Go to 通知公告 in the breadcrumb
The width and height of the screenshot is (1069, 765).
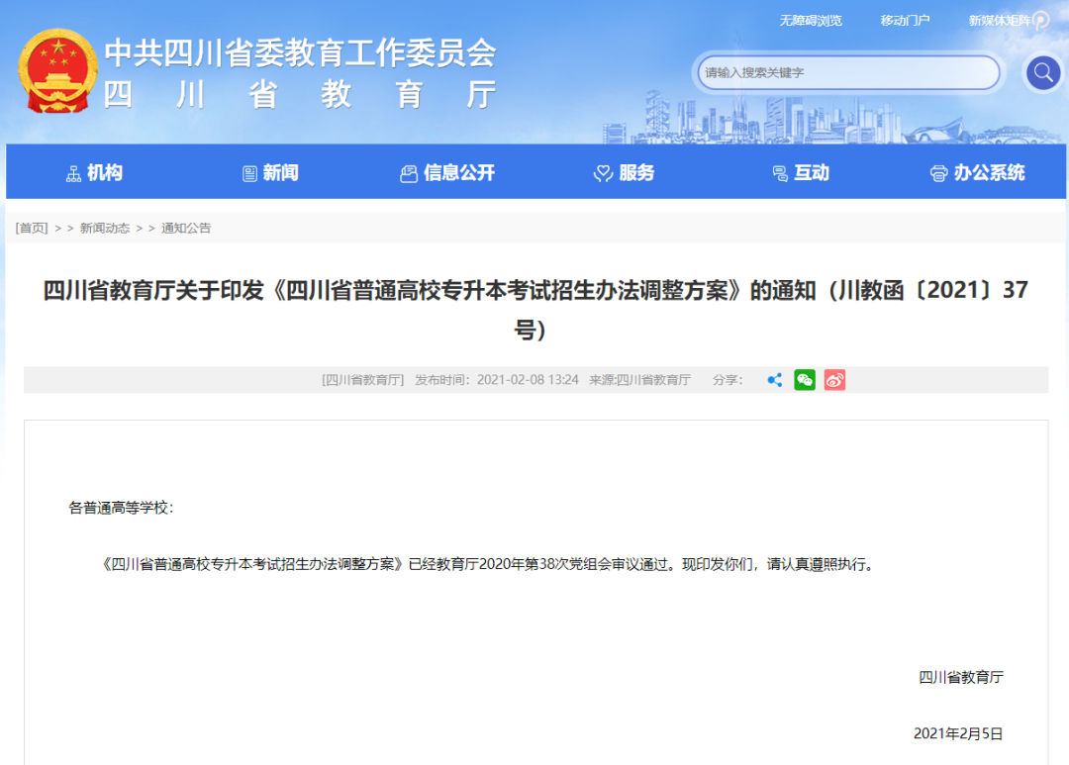[x=186, y=228]
